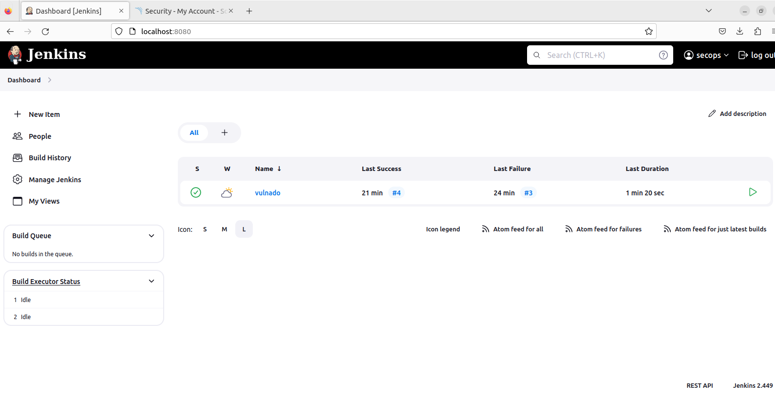The image size is (775, 398).
Task: Open Atom feed for just latest builds
Action: pos(720,229)
